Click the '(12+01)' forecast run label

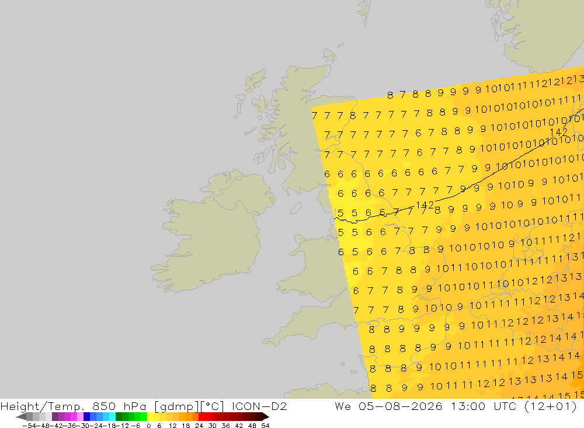tap(551, 406)
